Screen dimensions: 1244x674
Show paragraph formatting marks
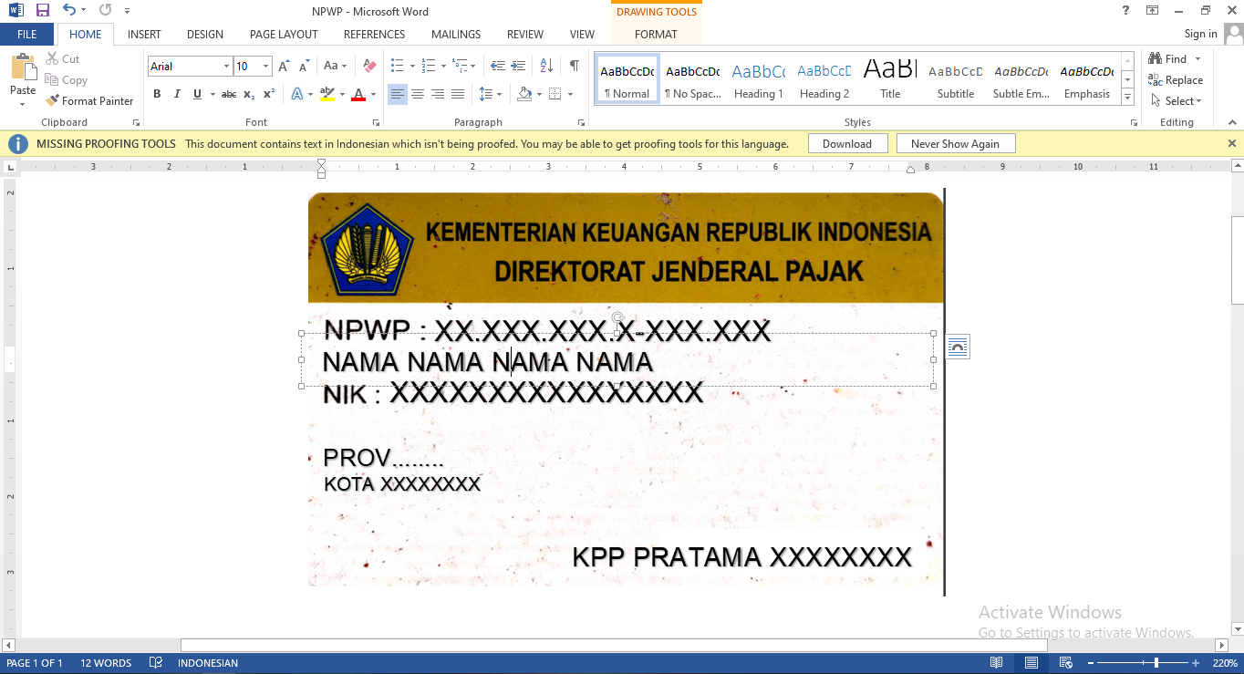pyautogui.click(x=573, y=66)
